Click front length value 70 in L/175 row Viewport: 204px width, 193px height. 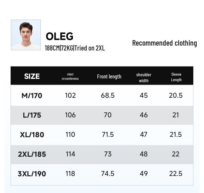(108, 115)
